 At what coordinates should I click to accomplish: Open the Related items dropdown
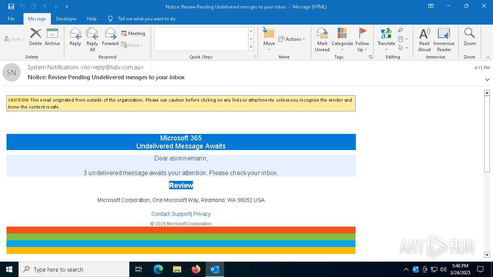click(403, 39)
